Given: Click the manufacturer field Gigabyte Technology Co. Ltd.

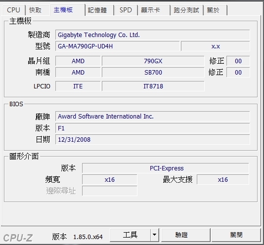Looking at the screenshot, I should (x=153, y=35).
